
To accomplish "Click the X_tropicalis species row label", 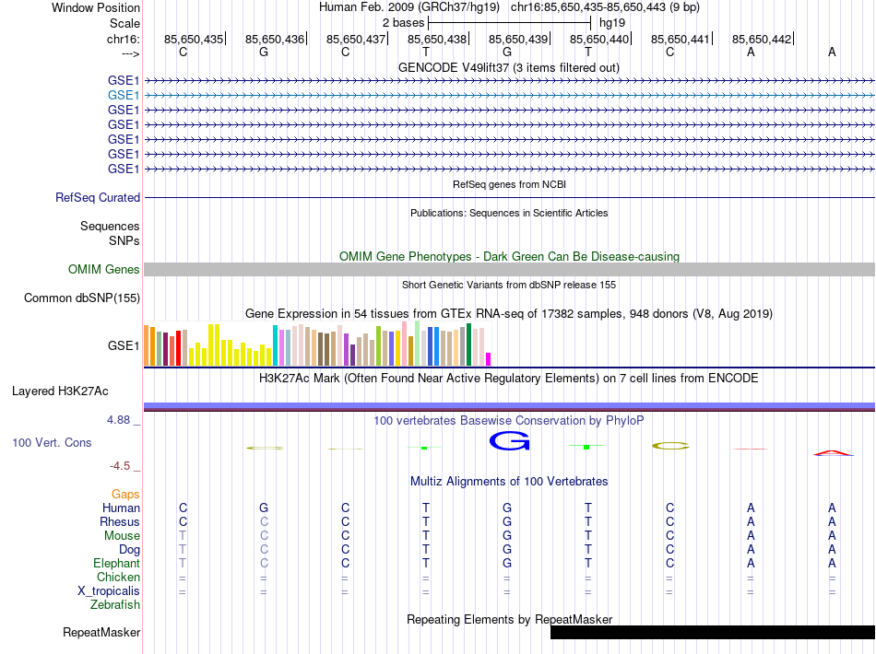I will point(109,590).
